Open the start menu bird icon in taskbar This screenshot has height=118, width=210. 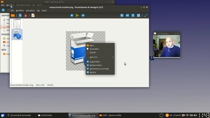[x=3, y=115]
